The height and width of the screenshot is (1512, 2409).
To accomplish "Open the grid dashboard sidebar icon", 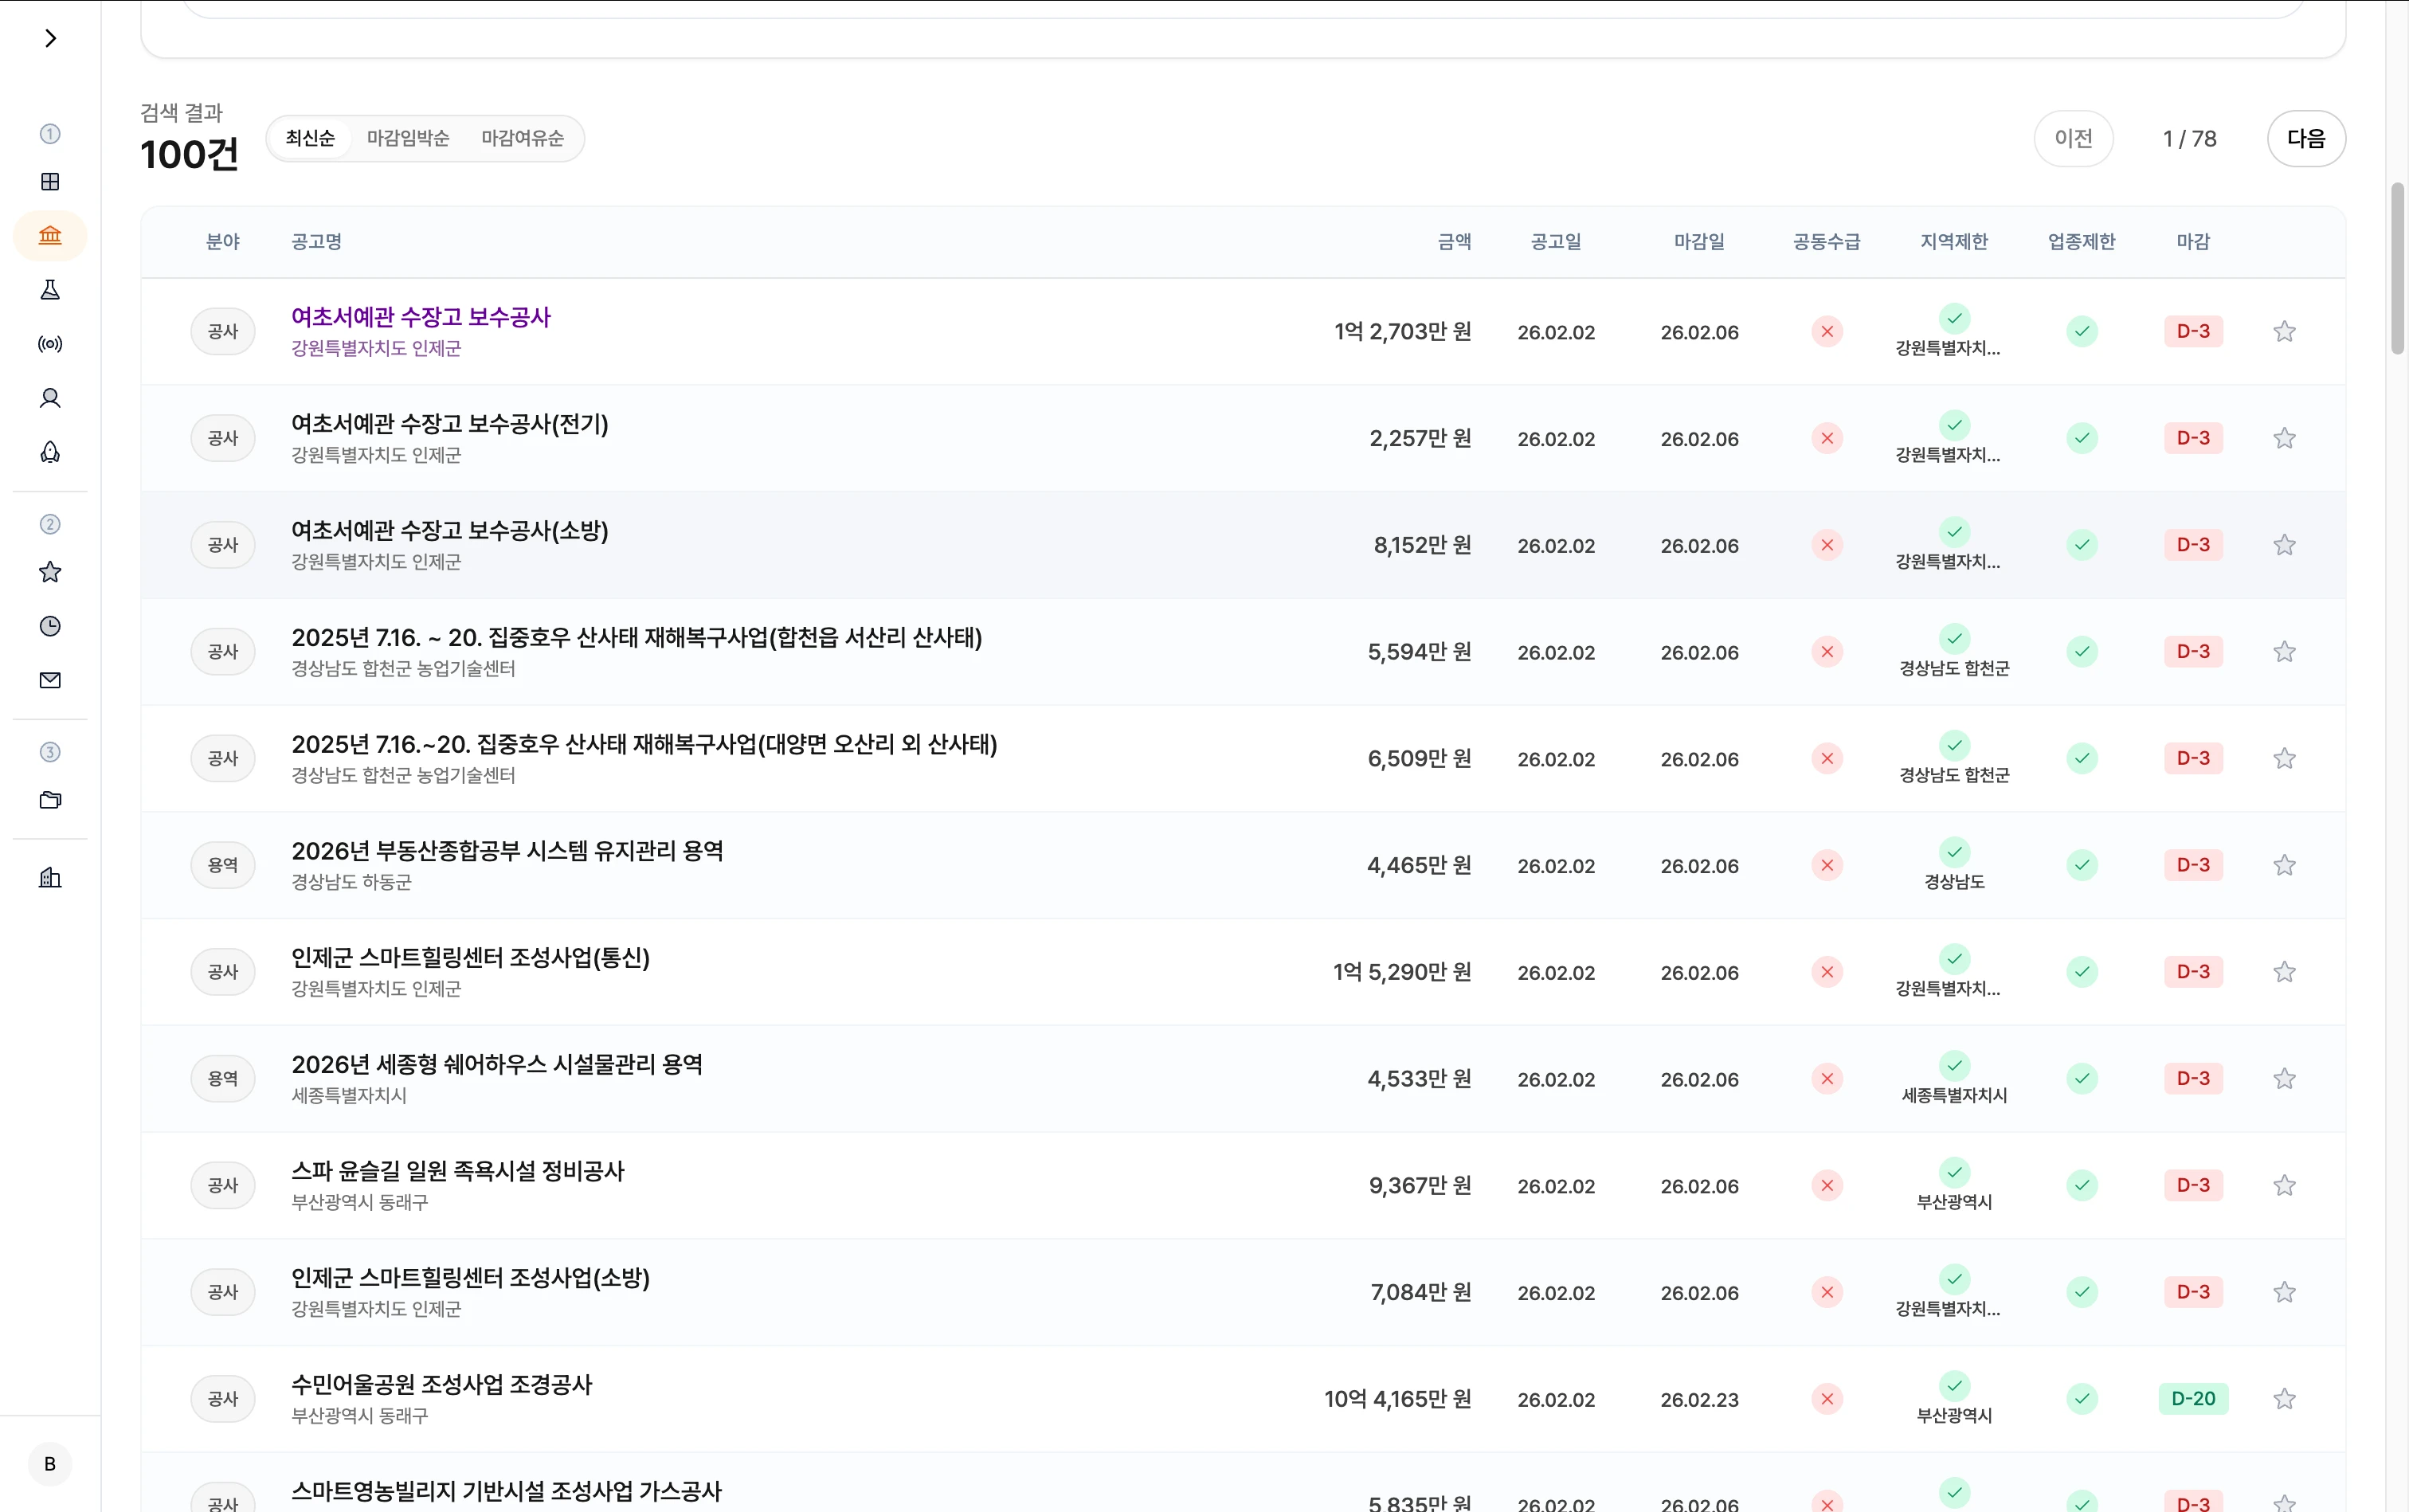I will coord(50,181).
